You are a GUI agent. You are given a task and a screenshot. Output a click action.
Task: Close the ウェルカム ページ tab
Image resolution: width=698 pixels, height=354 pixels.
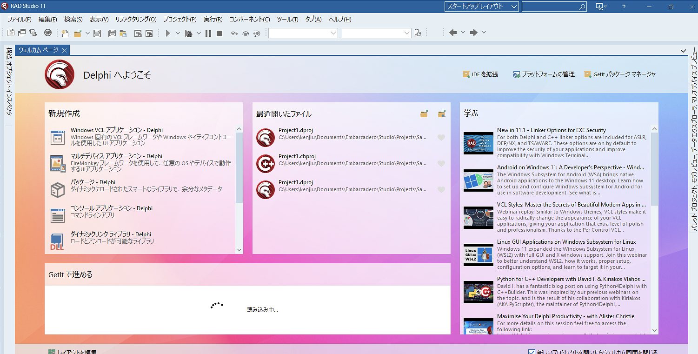(x=65, y=50)
